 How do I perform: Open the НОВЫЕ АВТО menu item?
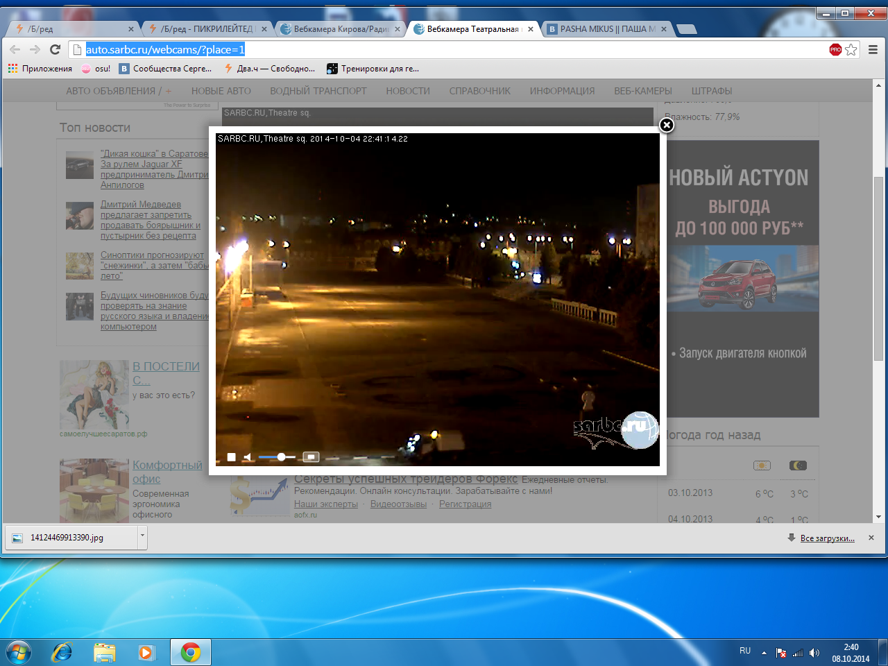[x=221, y=91]
